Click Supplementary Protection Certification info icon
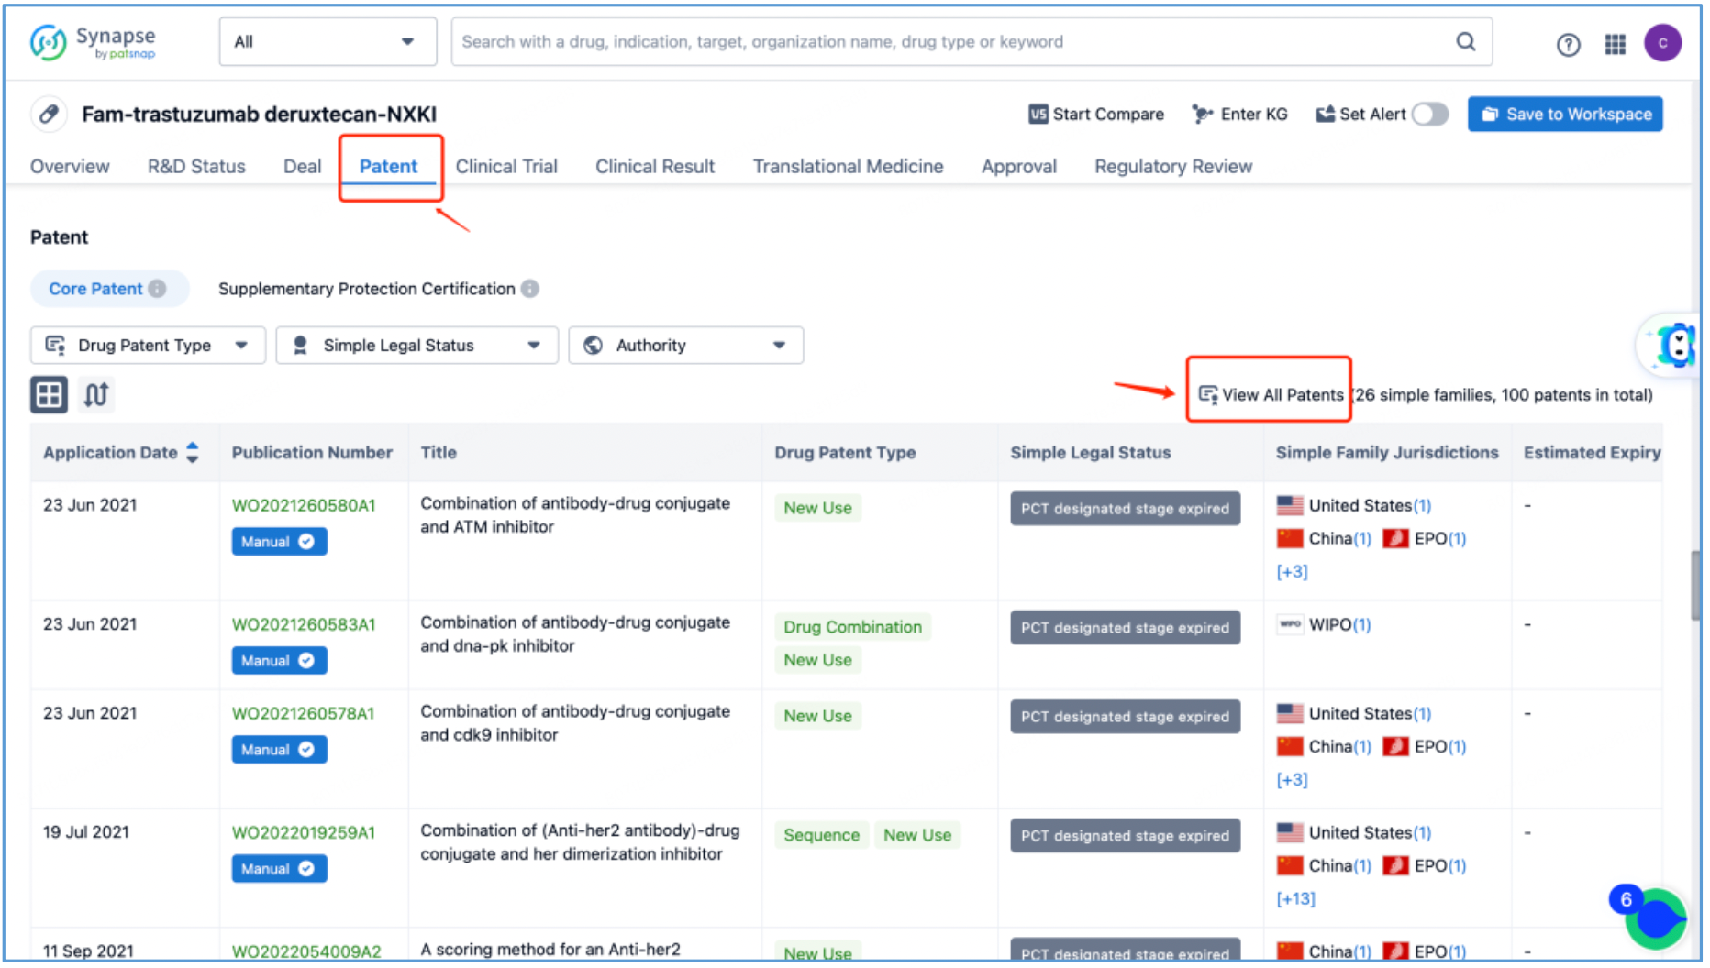Image resolution: width=1710 pixels, height=968 pixels. (x=530, y=289)
